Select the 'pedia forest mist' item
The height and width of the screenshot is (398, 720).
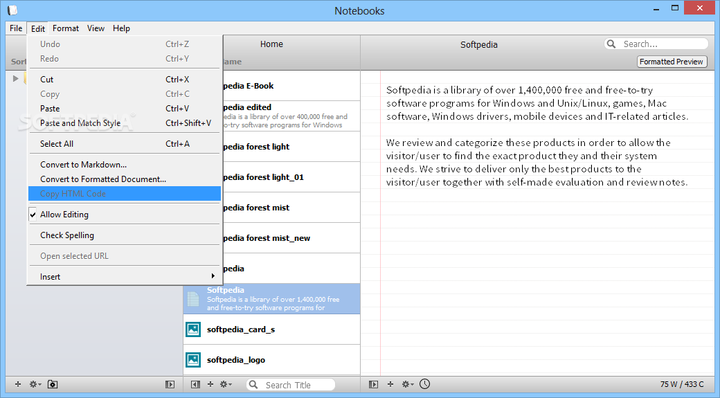pyautogui.click(x=291, y=208)
